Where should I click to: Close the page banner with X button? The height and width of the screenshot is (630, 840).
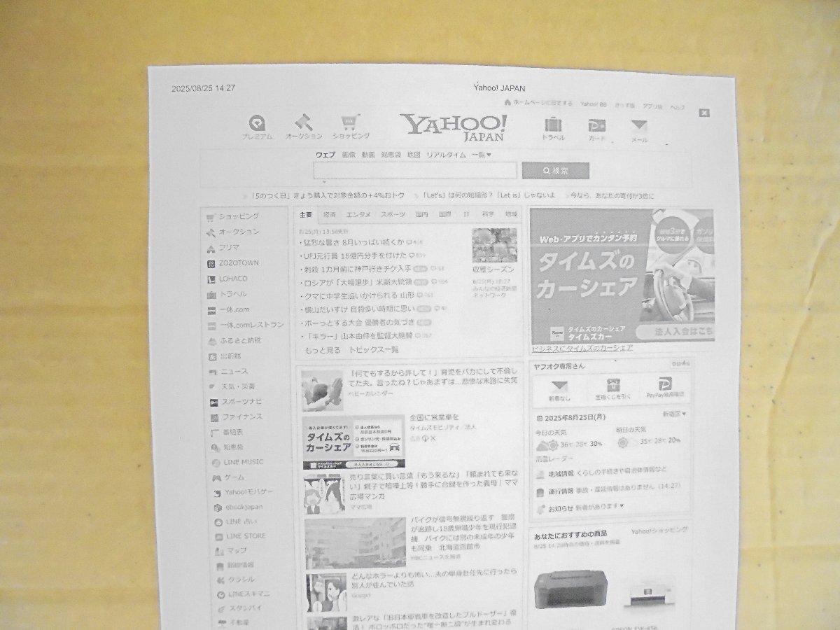(x=704, y=112)
